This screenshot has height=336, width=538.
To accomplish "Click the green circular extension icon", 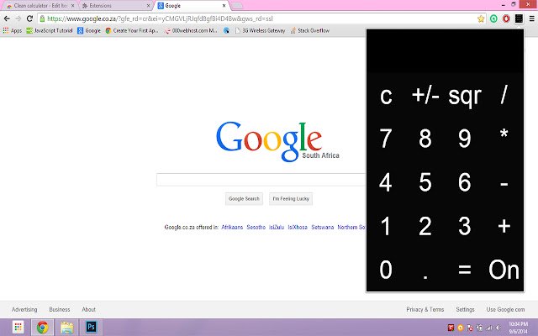I will tap(493, 18).
